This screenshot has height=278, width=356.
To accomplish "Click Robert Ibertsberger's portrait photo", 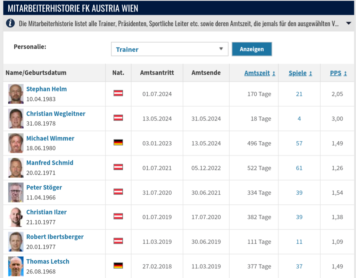I will tap(16, 242).
